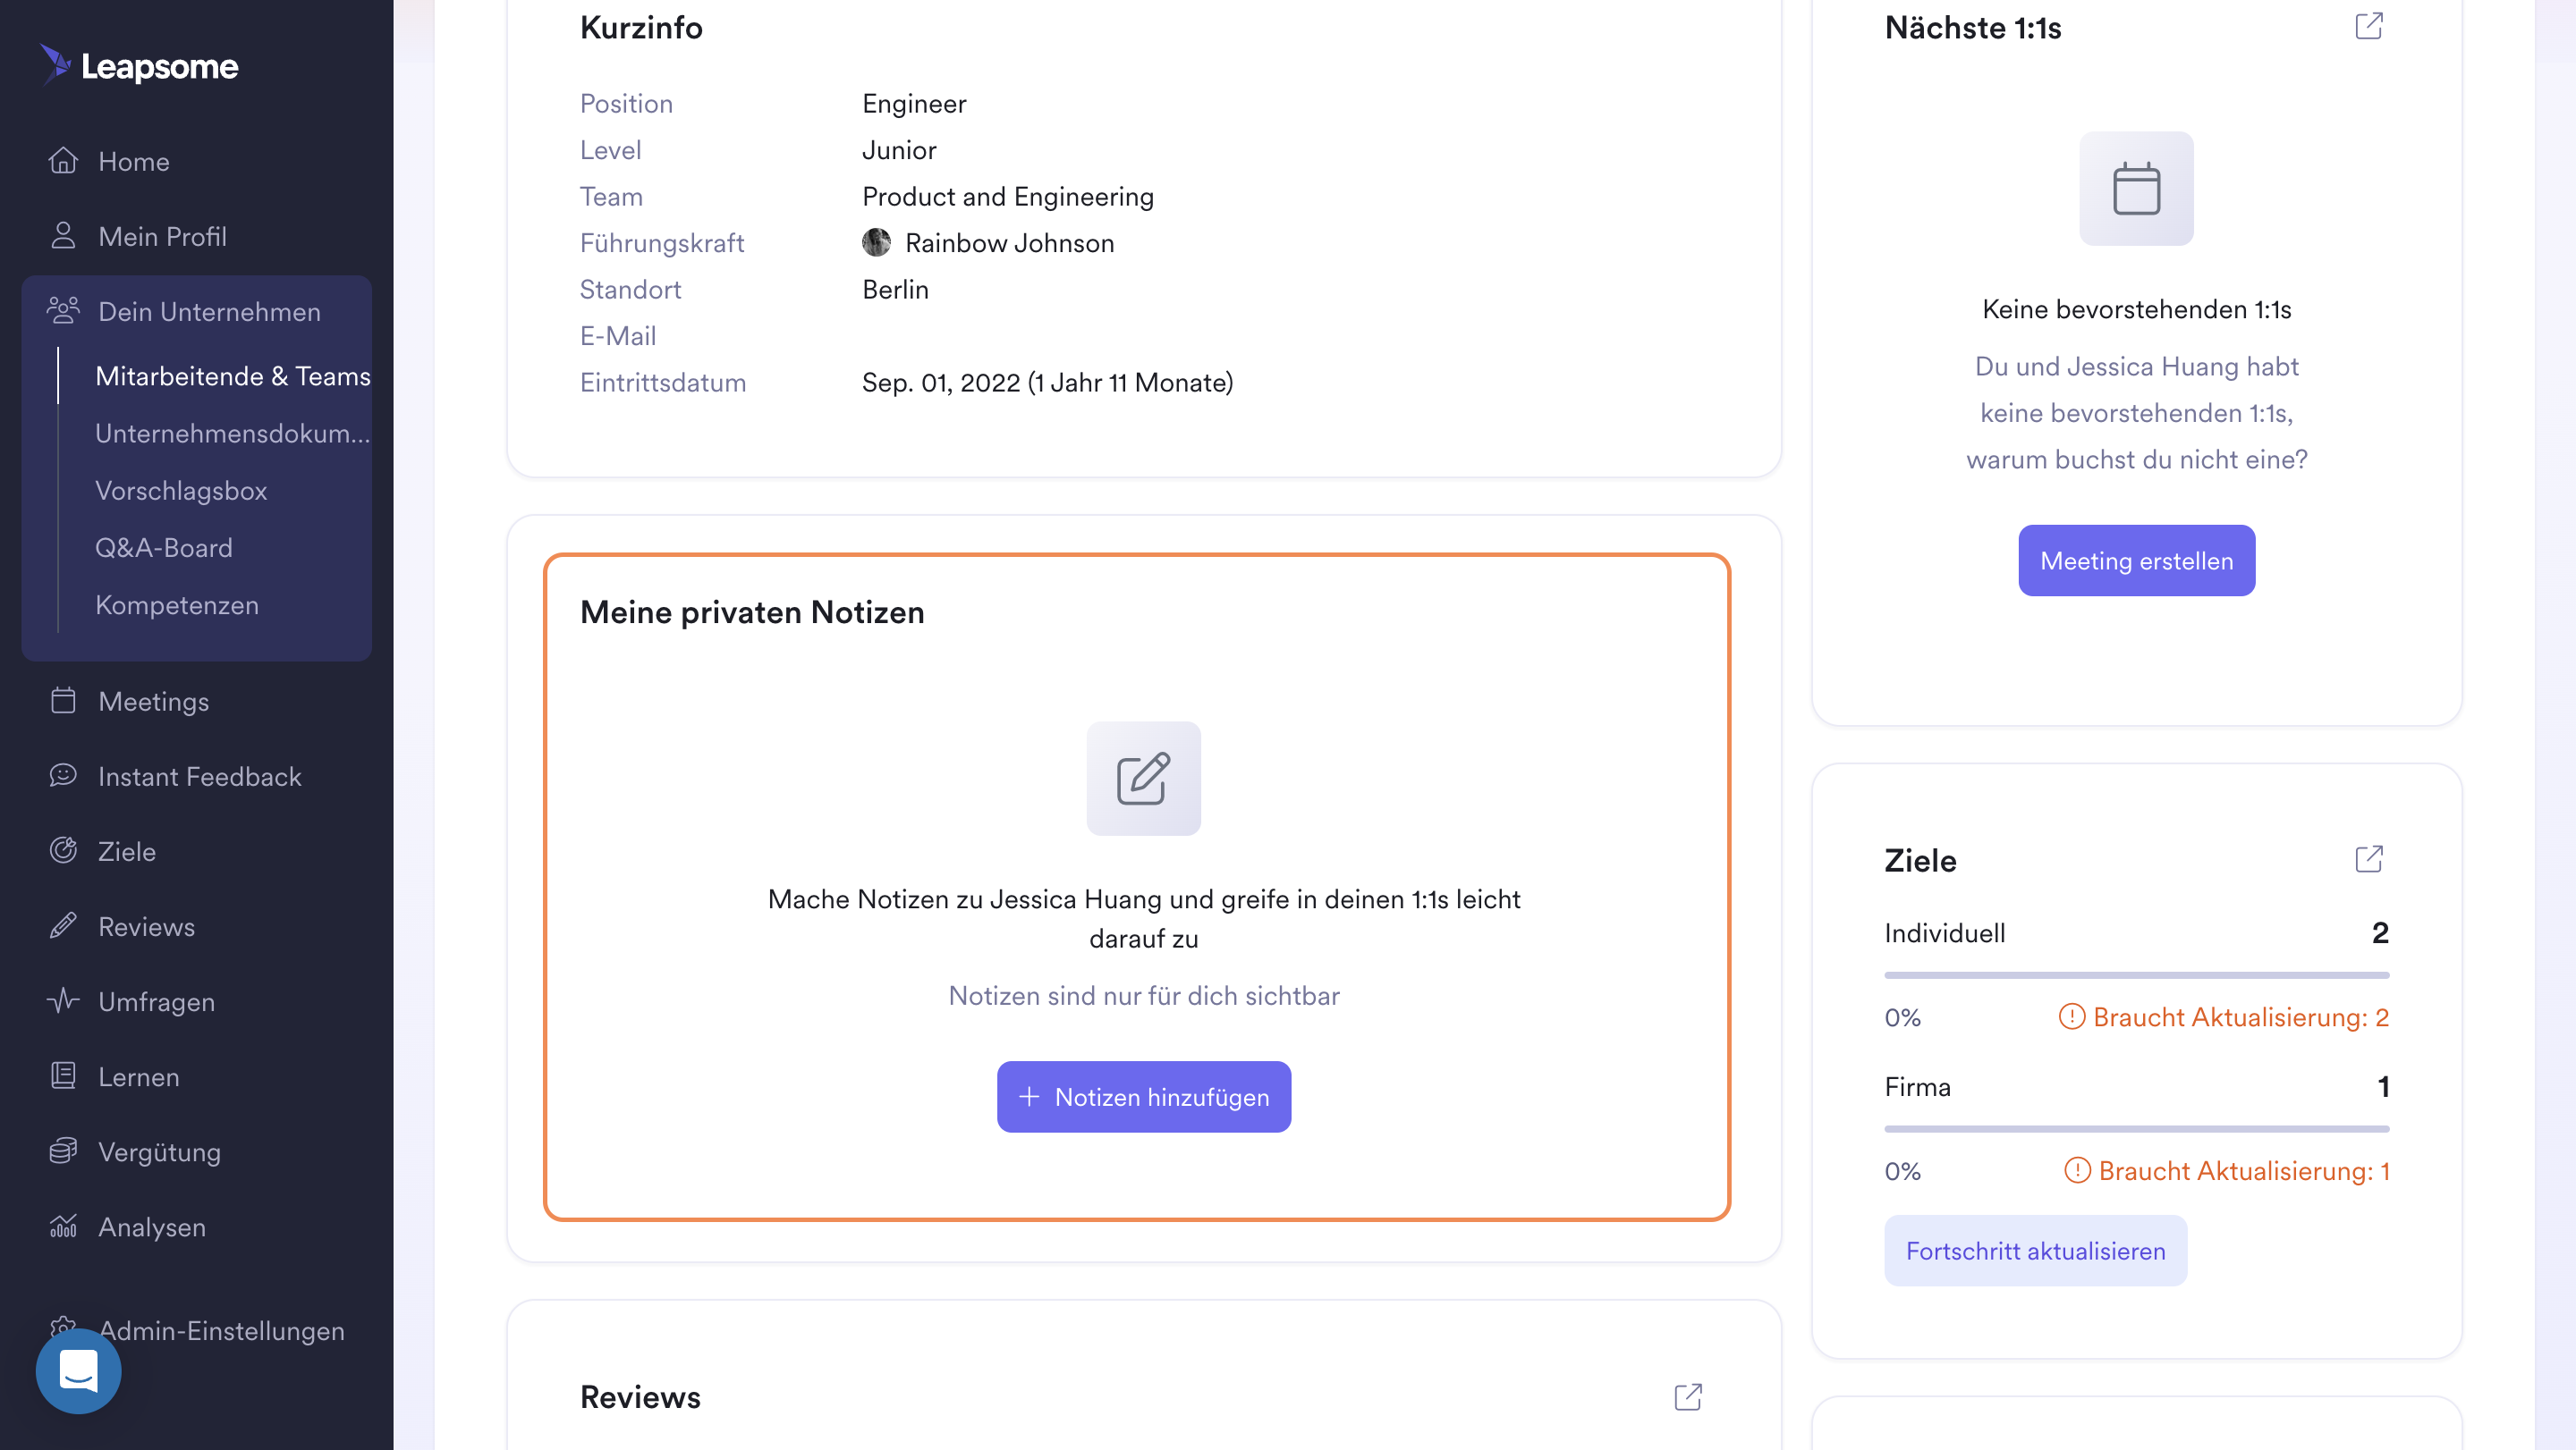Click the Level value Junior
2576x1450 pixels.
[899, 150]
